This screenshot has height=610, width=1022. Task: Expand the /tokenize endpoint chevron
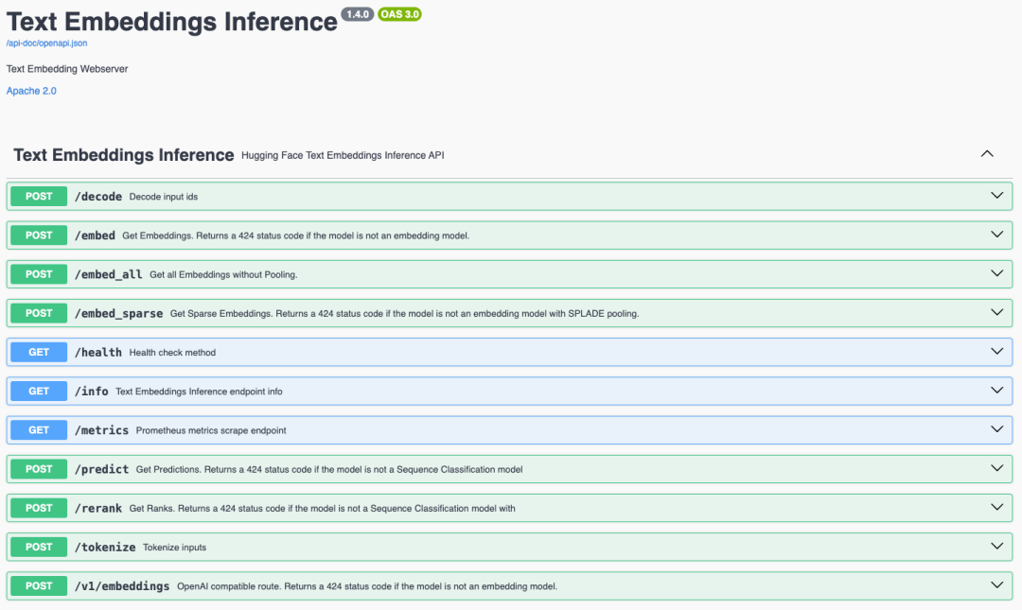[996, 546]
